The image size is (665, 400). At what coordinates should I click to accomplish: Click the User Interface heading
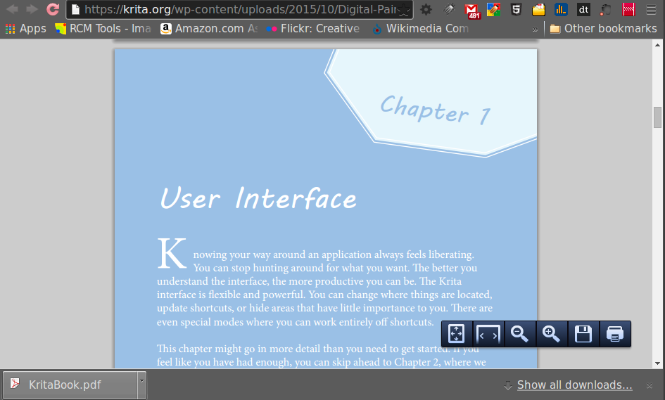click(258, 198)
